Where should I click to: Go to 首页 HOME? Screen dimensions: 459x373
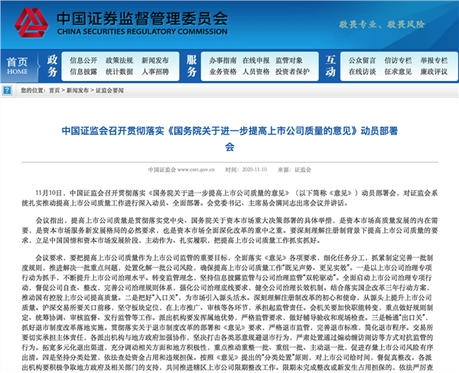[x=18, y=66]
